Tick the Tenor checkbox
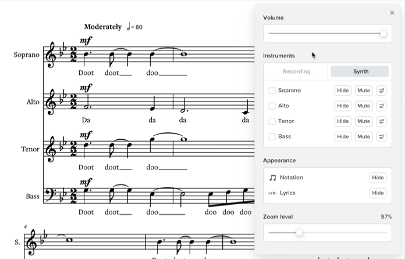 click(272, 121)
